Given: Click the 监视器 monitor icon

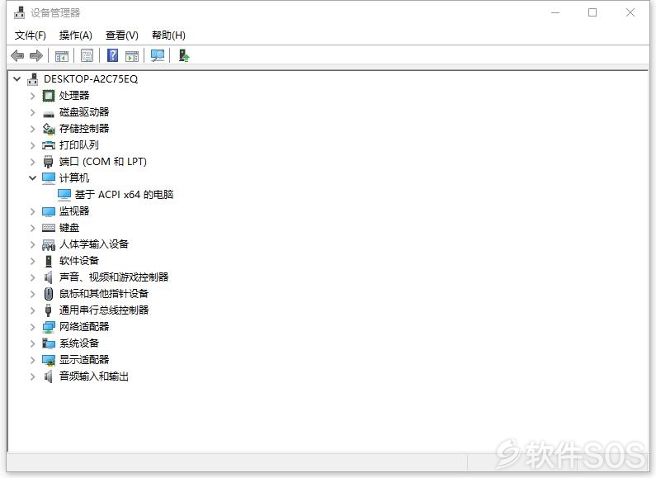Looking at the screenshot, I should [49, 211].
